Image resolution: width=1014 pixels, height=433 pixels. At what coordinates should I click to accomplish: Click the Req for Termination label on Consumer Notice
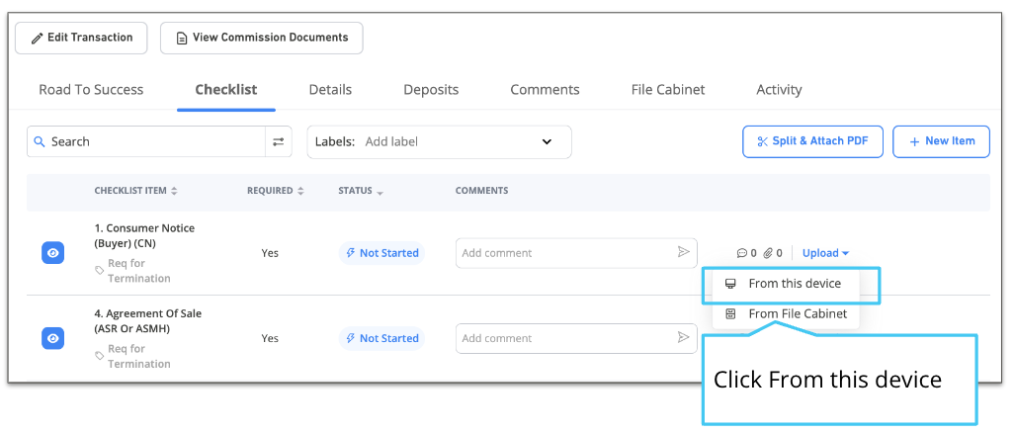pos(133,271)
